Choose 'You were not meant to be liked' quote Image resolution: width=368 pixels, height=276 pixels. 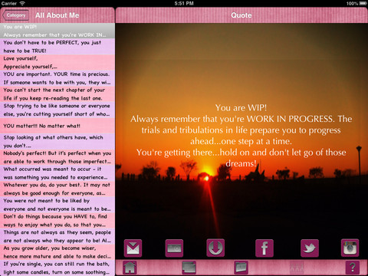coord(58,205)
